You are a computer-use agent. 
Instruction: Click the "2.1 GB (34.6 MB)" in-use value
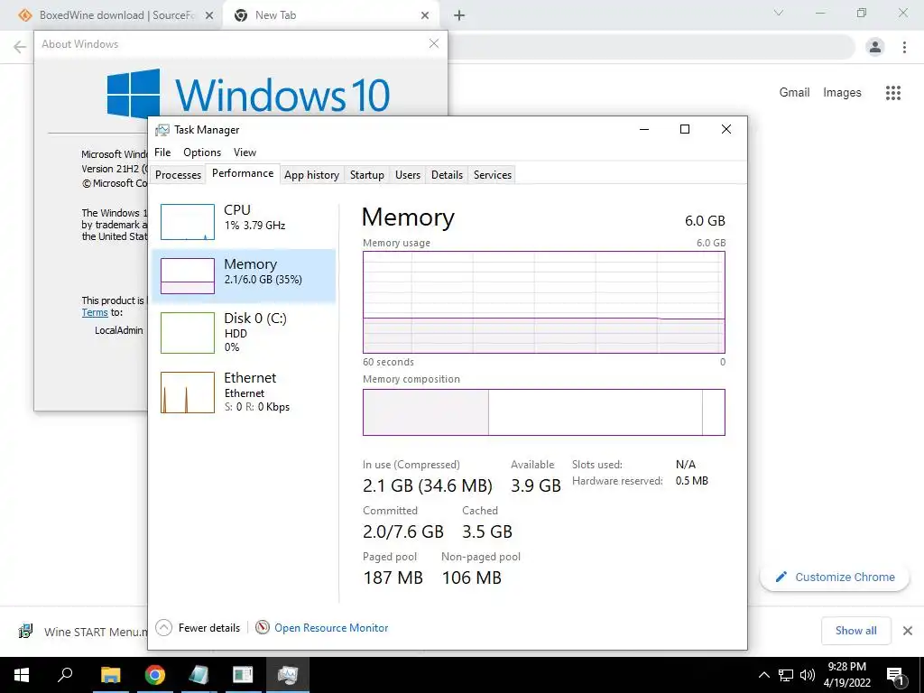[427, 485]
